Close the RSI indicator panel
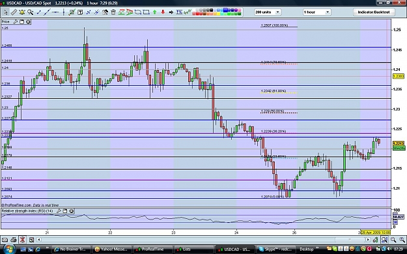The image size is (407, 254). (72, 211)
